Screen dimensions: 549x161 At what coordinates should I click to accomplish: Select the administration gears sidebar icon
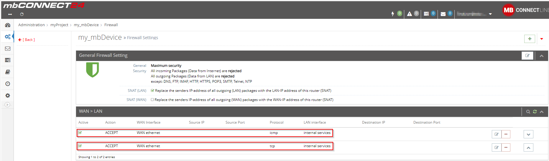coord(8,37)
